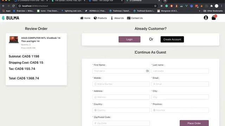Open Chrome's three-dot menu
The height and width of the screenshot is (126, 225).
(221, 6)
